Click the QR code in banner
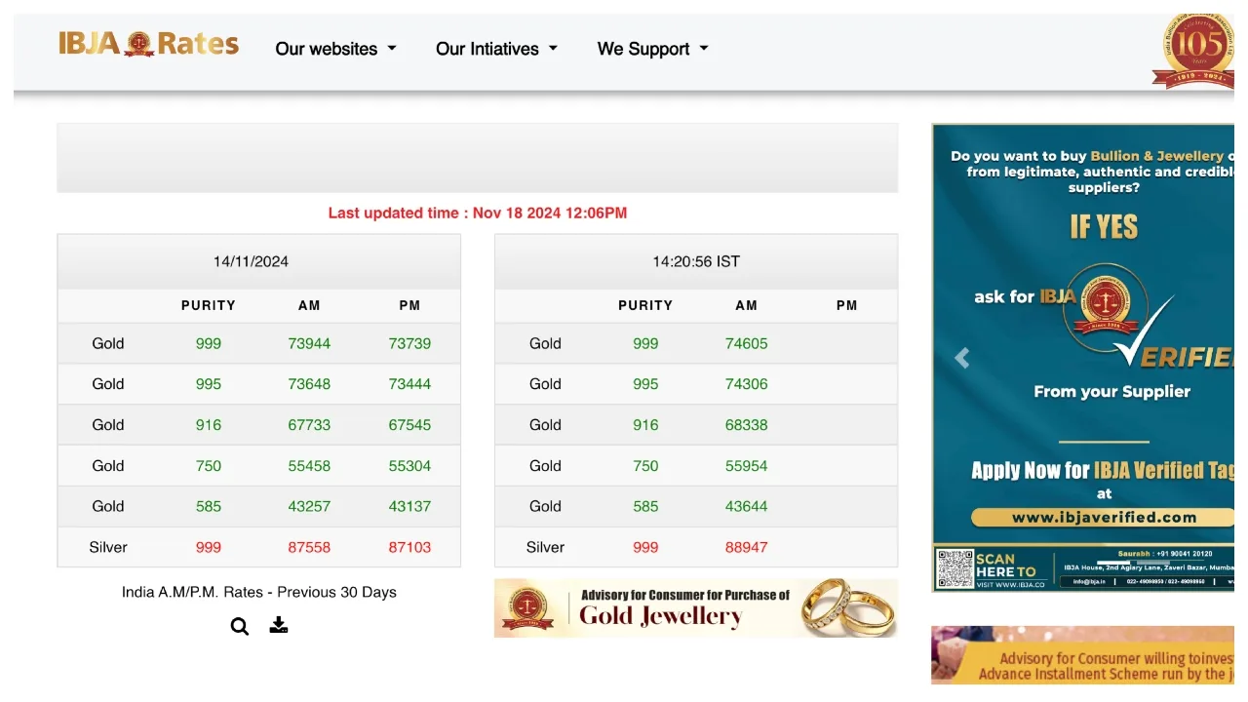Viewport: 1248px width, 702px height. [x=955, y=569]
